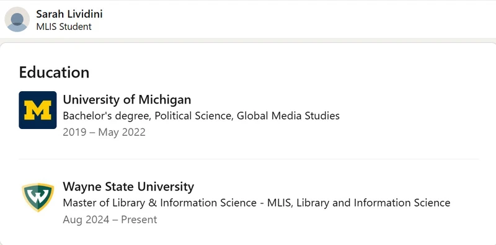The height and width of the screenshot is (245, 496).
Task: Click the May 2022 graduation date
Action: click(x=122, y=132)
